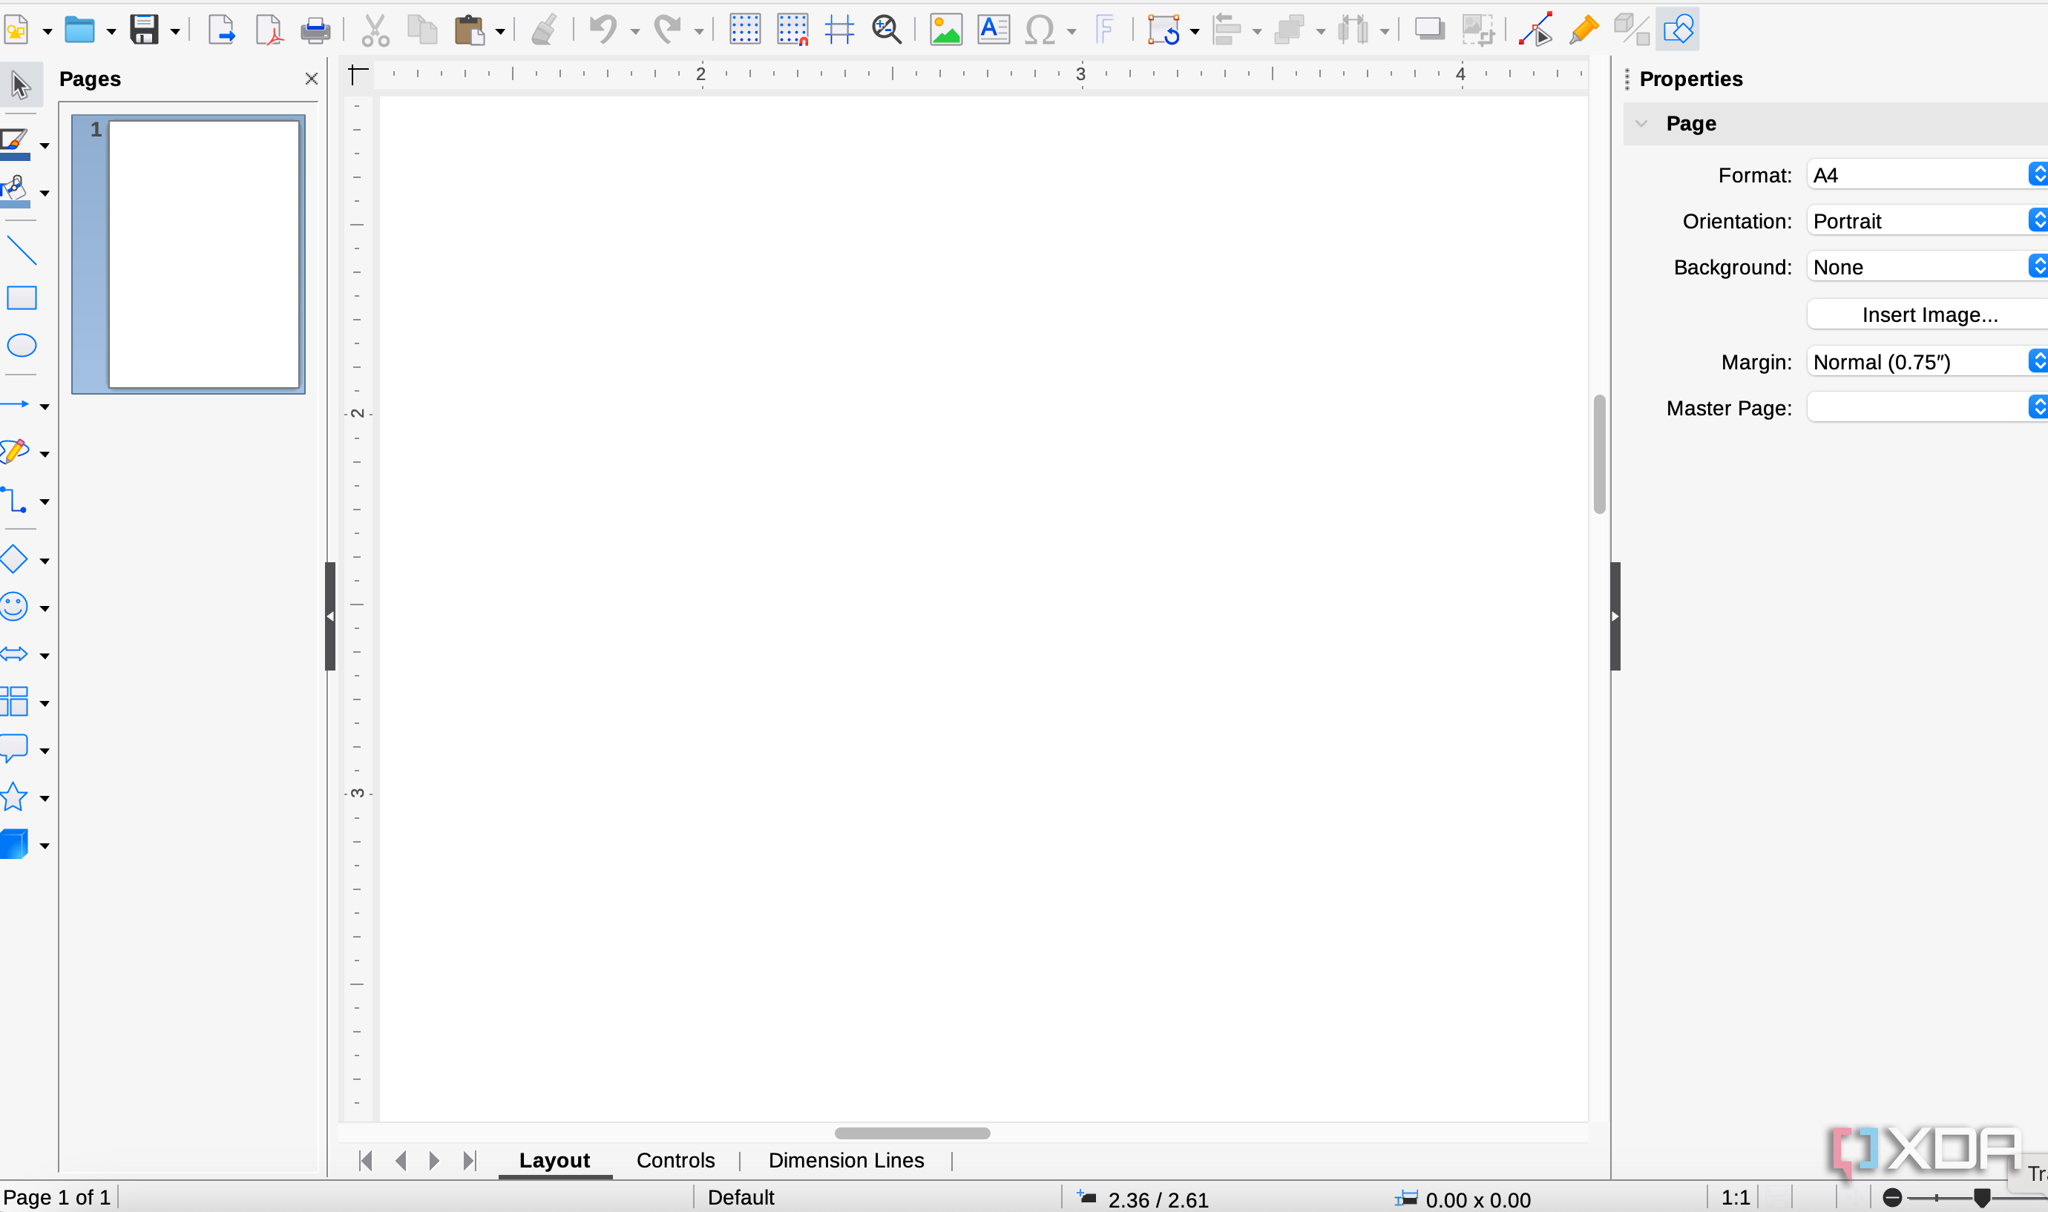Insert a text box

pyautogui.click(x=994, y=30)
